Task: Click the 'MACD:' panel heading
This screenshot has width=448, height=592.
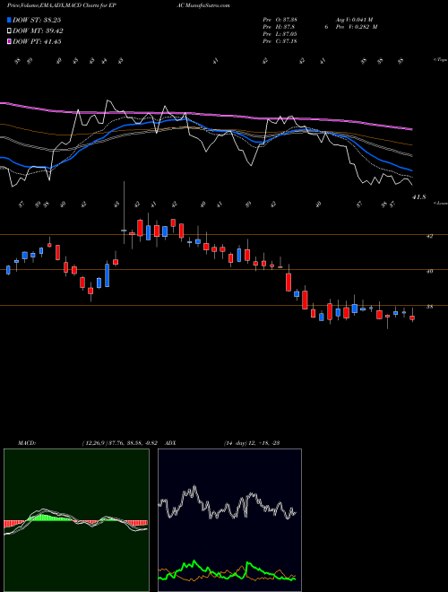Action: click(27, 443)
